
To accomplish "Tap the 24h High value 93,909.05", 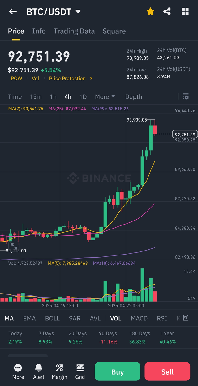I will [138, 58].
